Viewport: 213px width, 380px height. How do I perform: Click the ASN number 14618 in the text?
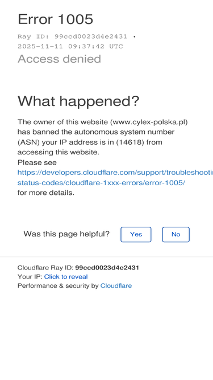click(130, 142)
